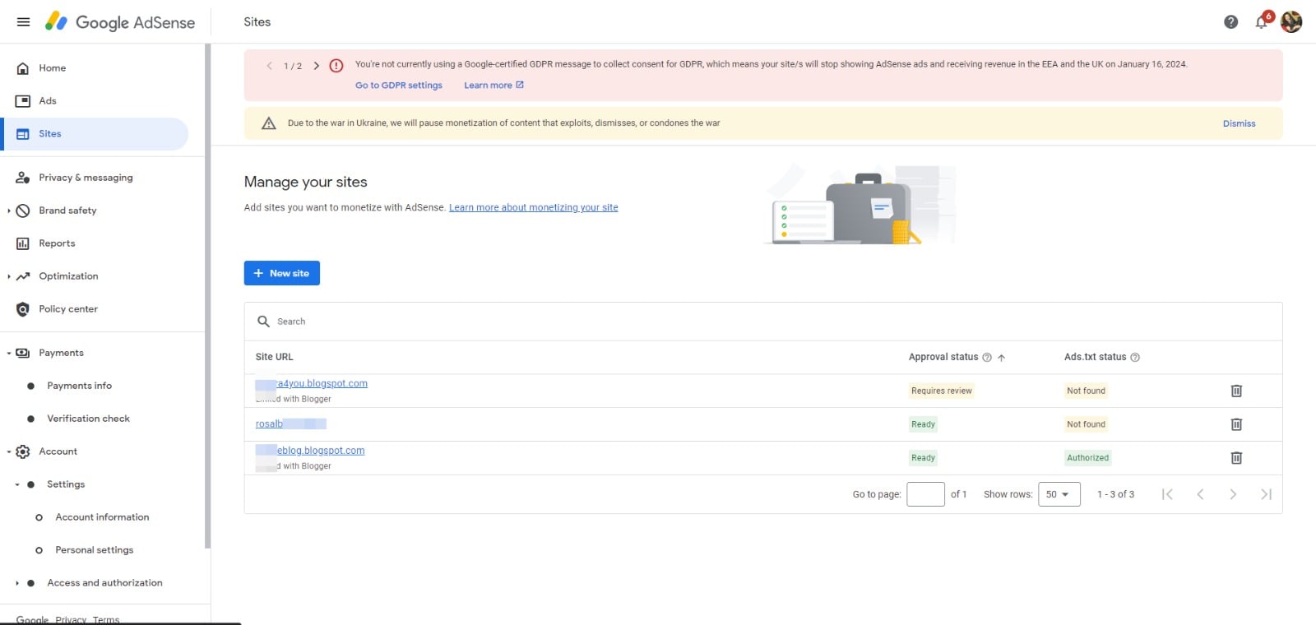This screenshot has width=1316, height=625.
Task: Jump to the first table page
Action: 1167,494
